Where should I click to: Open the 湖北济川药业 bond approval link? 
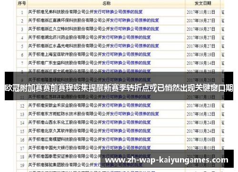coord(89,38)
